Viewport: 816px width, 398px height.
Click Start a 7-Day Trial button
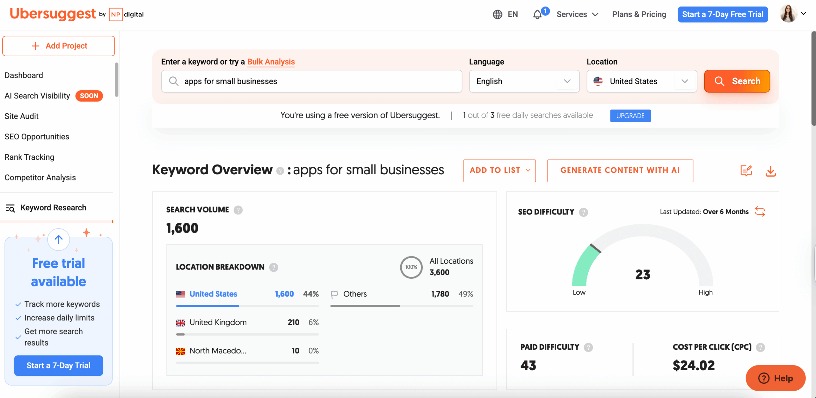59,366
